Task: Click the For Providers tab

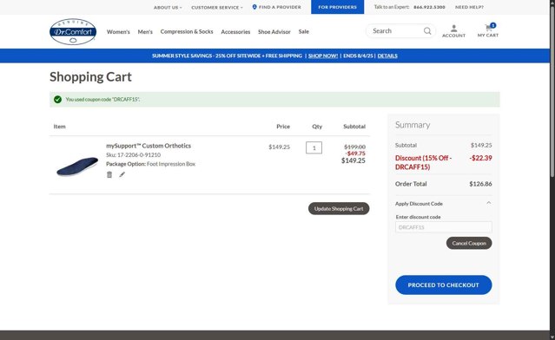Action: pyautogui.click(x=337, y=7)
